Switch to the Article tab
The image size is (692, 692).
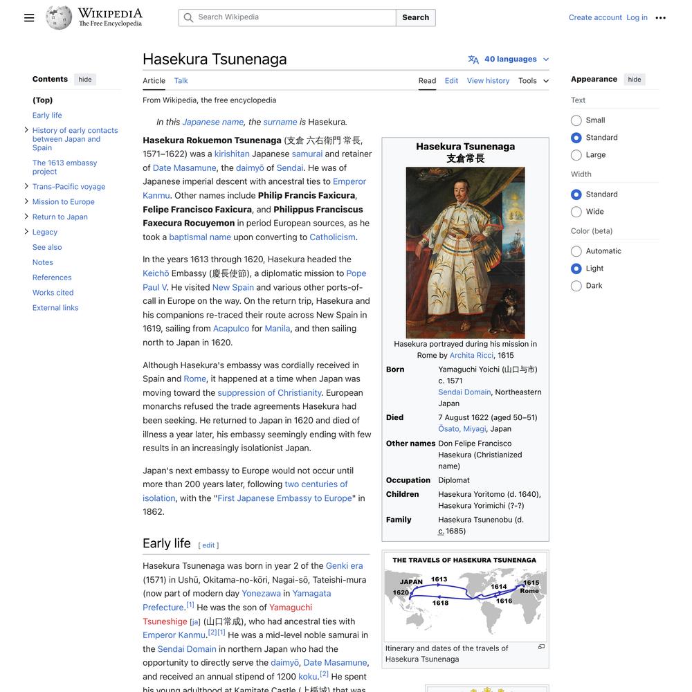154,81
